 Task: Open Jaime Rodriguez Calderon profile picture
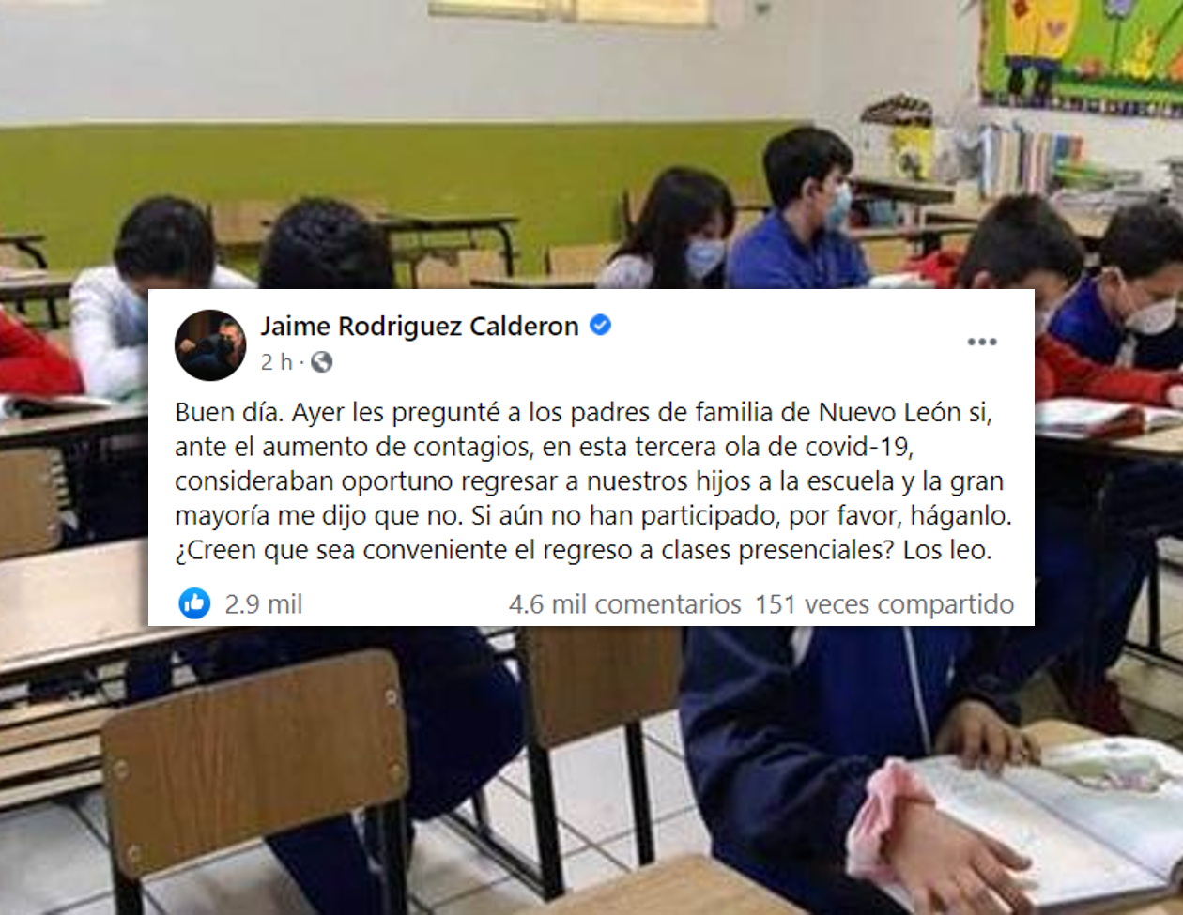(210, 344)
